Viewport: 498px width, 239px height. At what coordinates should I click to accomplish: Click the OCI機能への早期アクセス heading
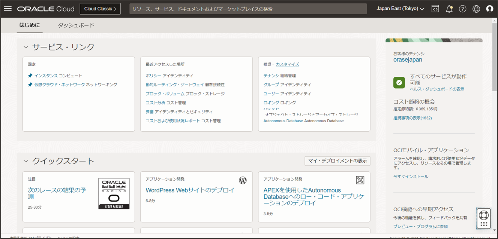click(x=423, y=209)
